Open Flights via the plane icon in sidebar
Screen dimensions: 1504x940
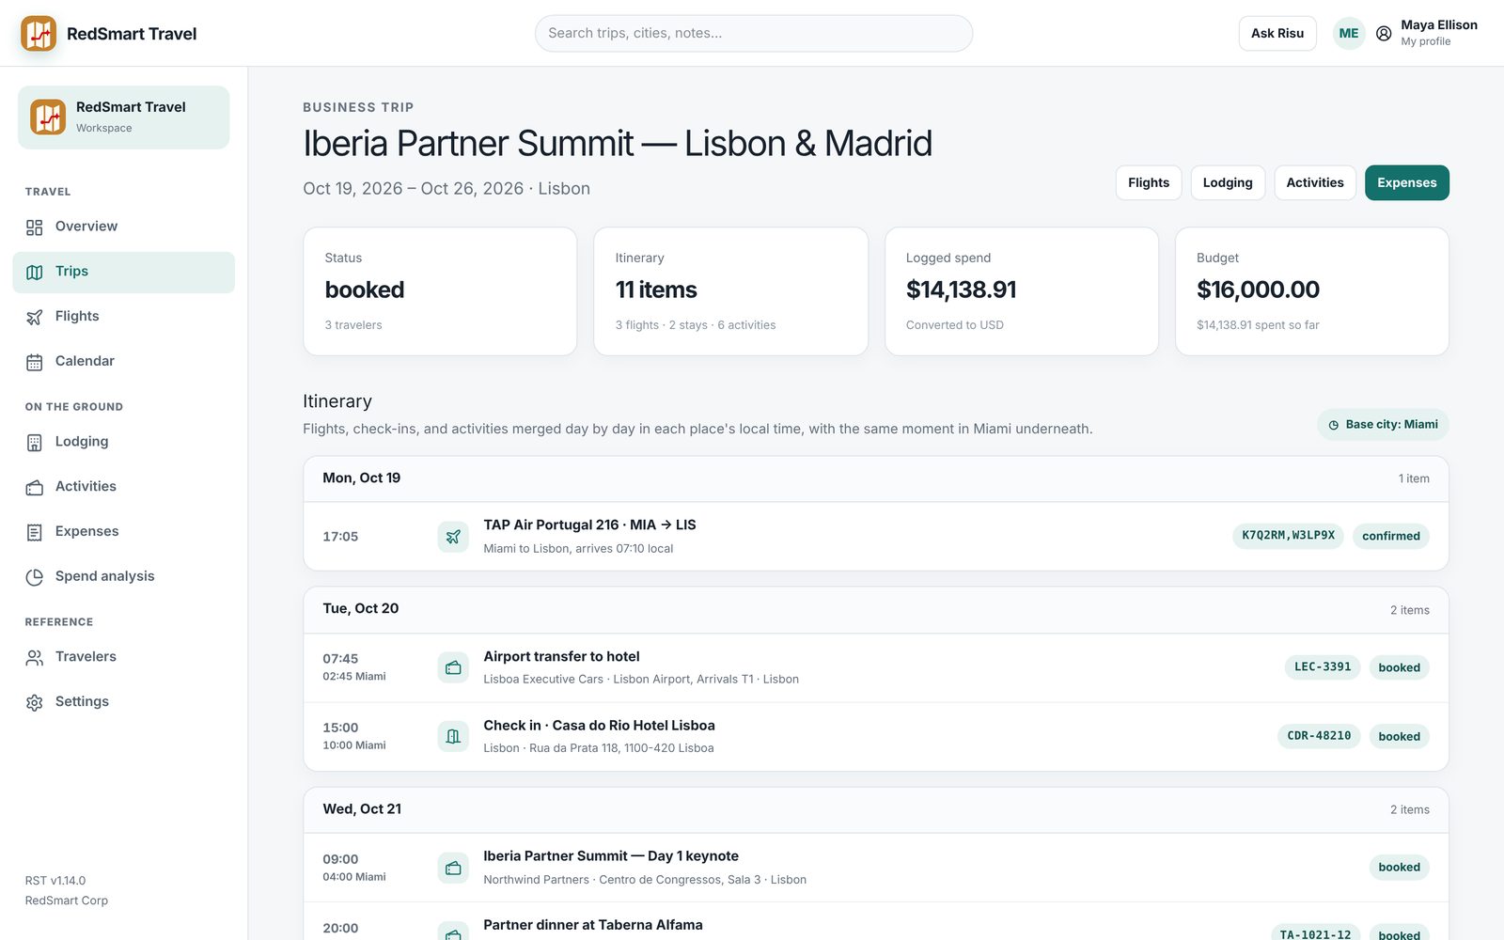coord(35,318)
